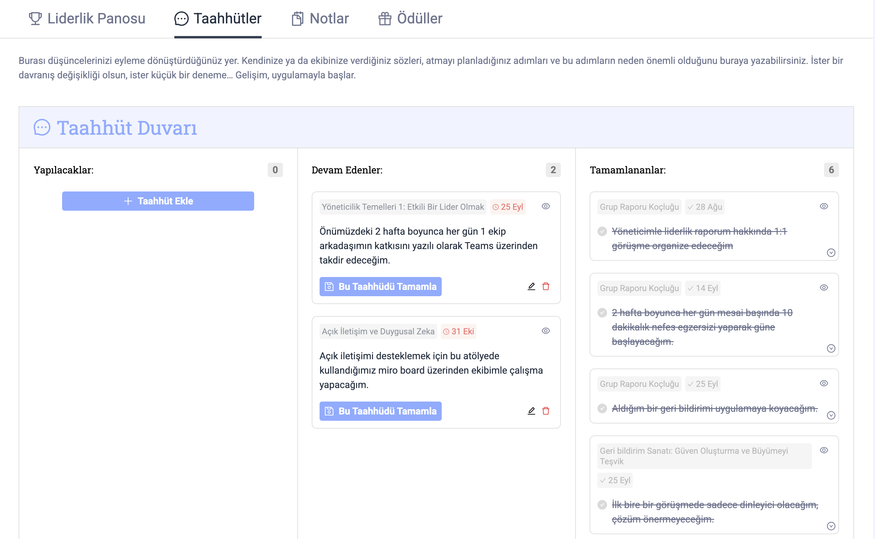This screenshot has height=539, width=875.
Task: Toggle visibility eye on 28 Ağu completed card
Action: (824, 206)
